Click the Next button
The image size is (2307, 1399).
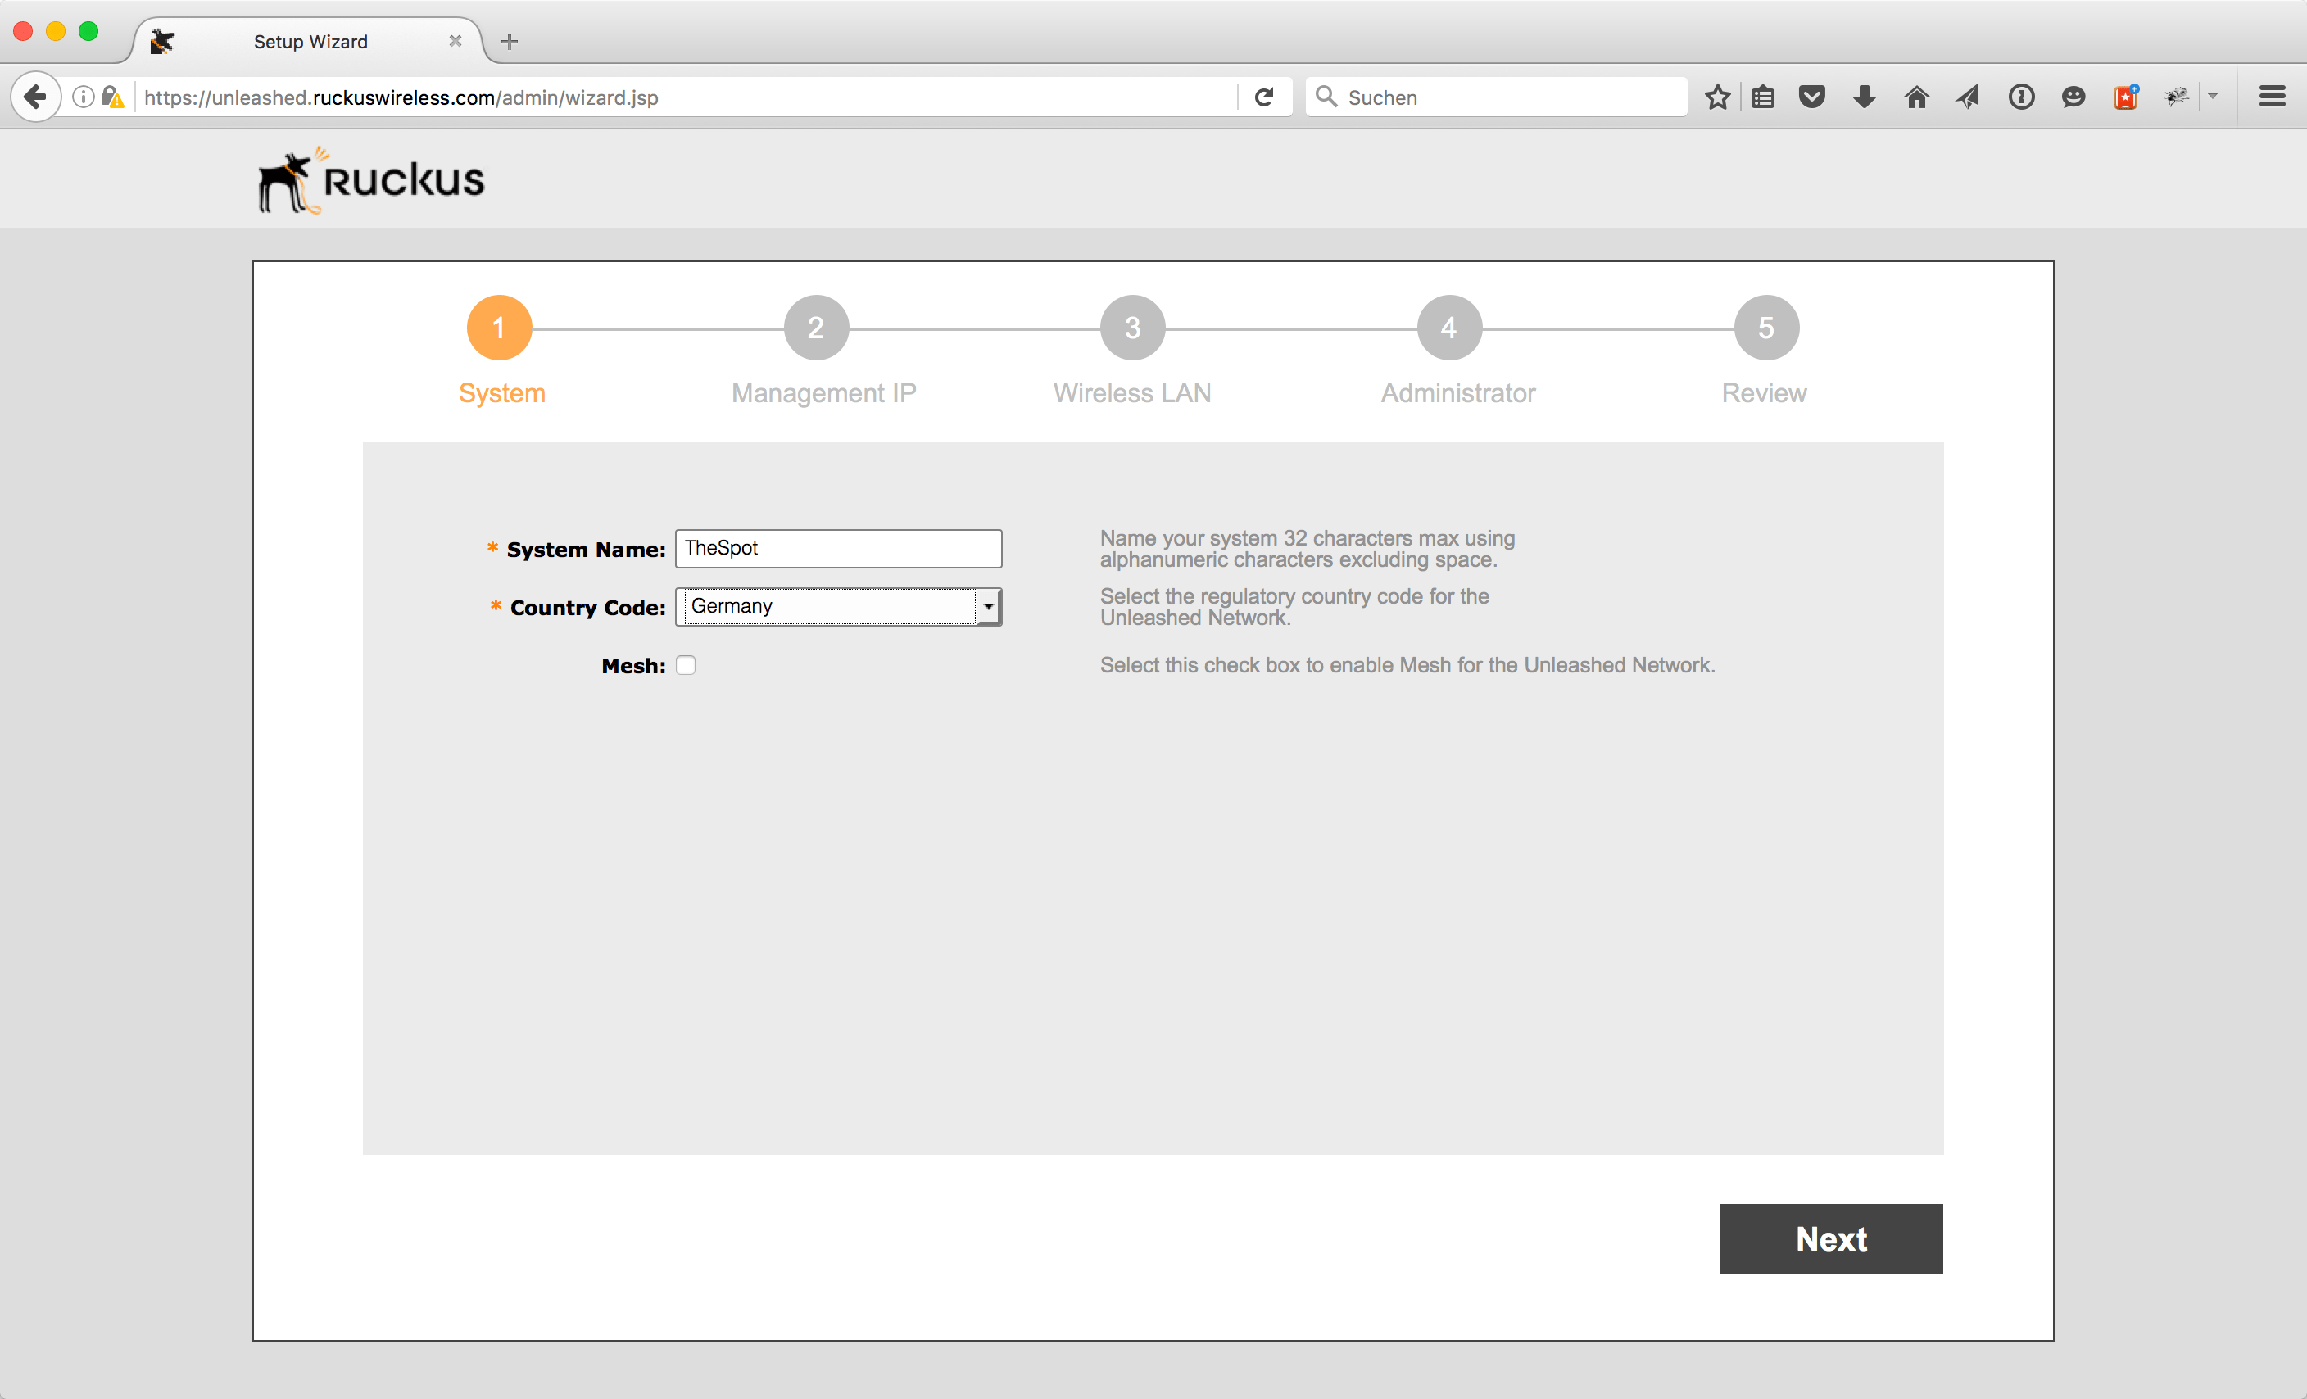tap(1830, 1238)
